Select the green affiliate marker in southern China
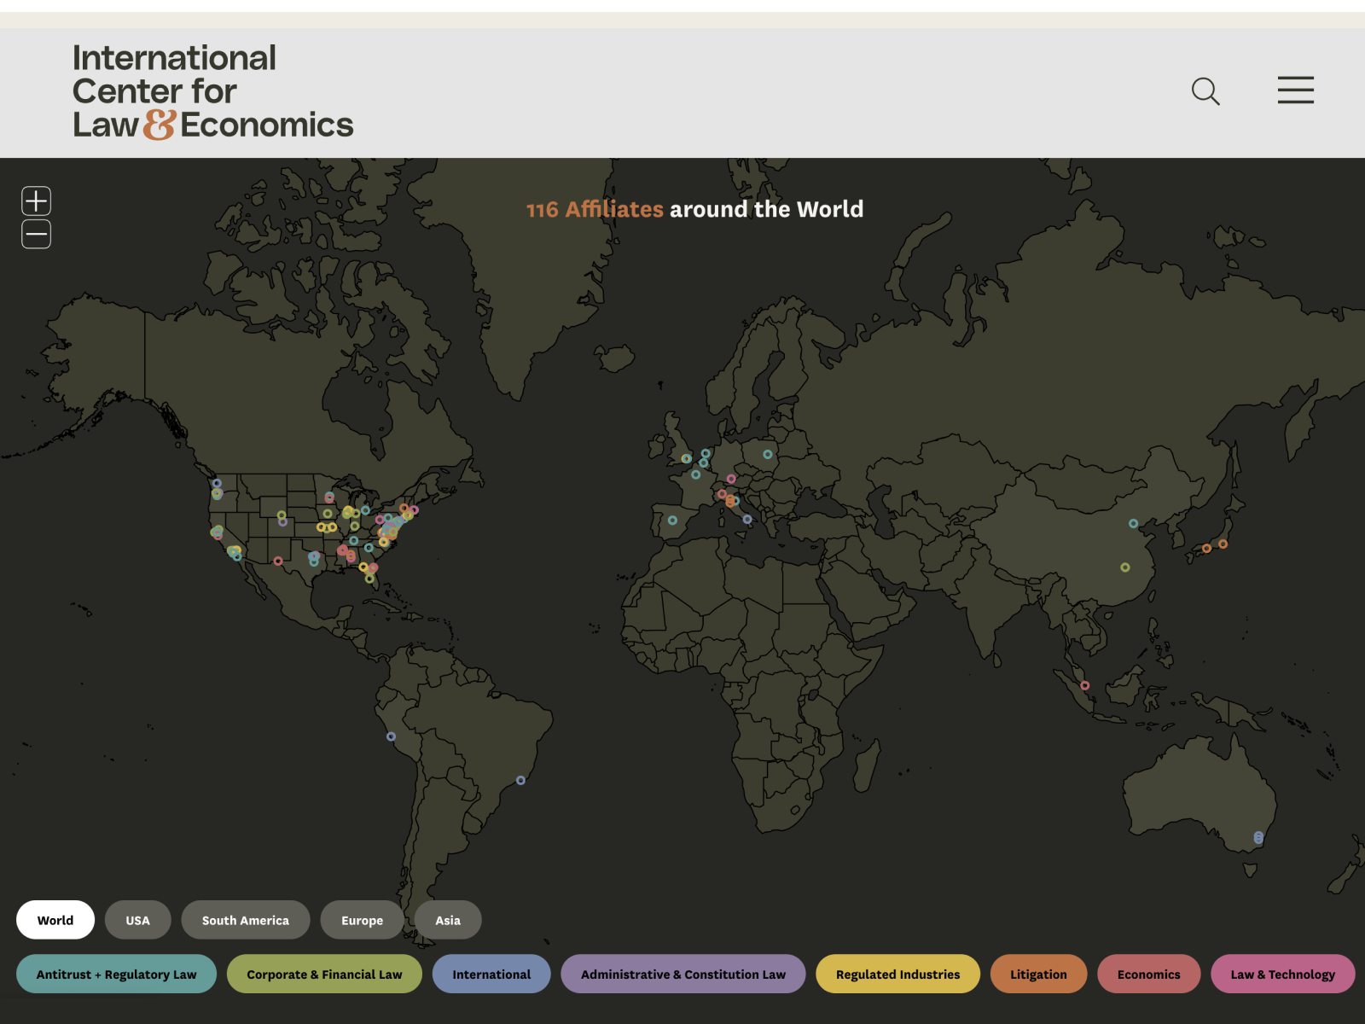The image size is (1365, 1024). coord(1125,567)
